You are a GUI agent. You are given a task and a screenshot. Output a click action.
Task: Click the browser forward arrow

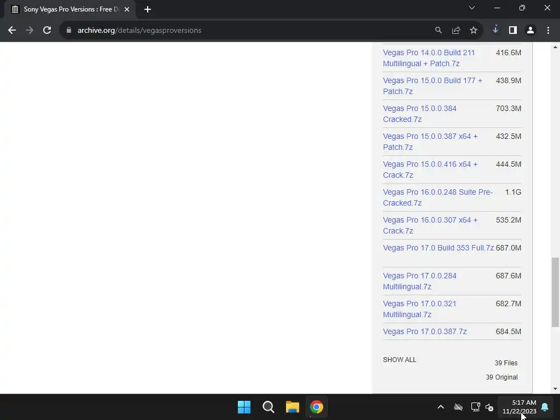click(30, 31)
